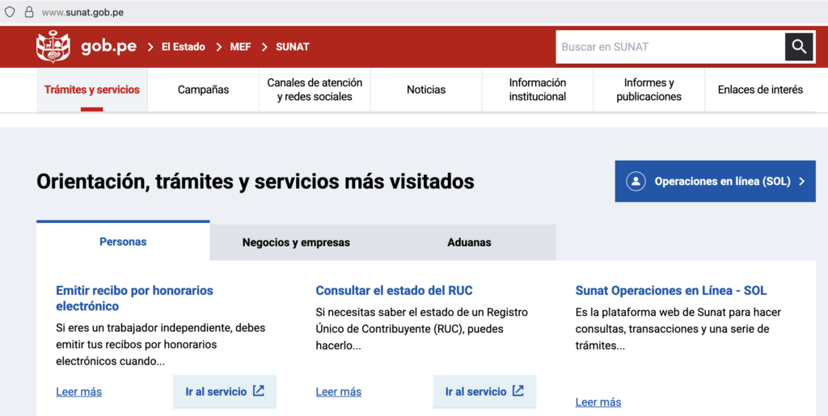Click the browser shield icon
This screenshot has width=828, height=416.
(10, 11)
